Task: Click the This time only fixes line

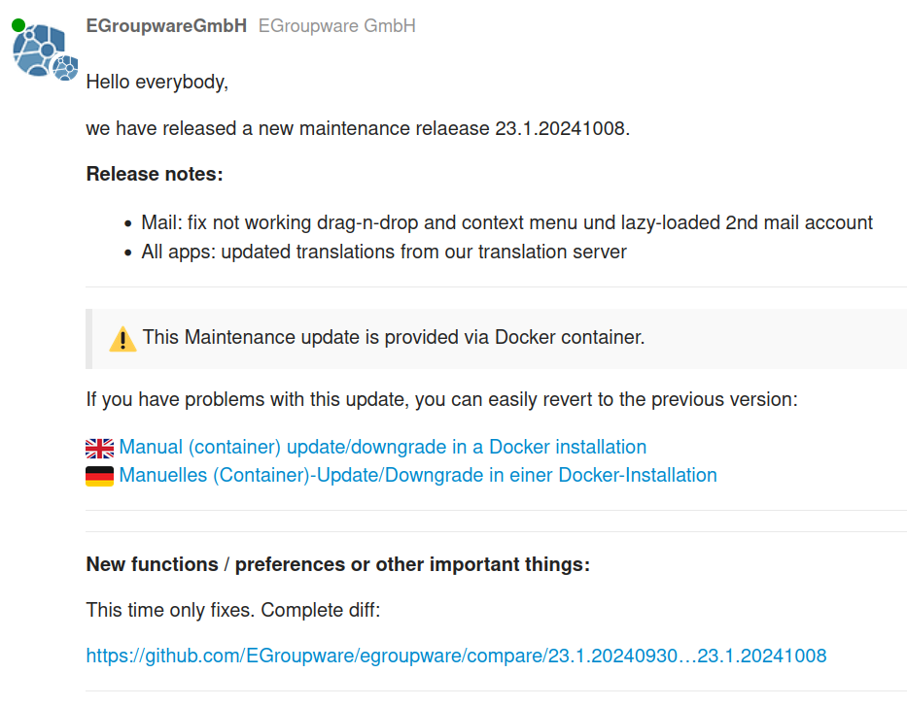Action: click(x=233, y=610)
